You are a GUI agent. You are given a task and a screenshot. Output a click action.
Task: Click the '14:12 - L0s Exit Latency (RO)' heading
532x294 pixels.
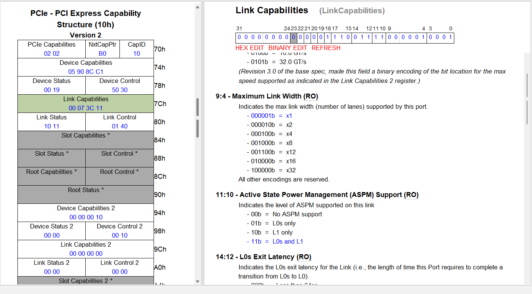[x=264, y=257]
